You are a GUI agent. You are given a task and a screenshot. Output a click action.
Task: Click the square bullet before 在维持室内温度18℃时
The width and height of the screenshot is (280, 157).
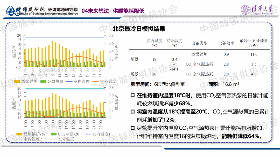132,96
